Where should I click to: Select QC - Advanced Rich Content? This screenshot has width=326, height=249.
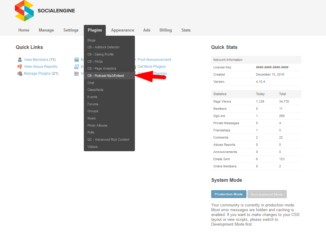tap(108, 140)
